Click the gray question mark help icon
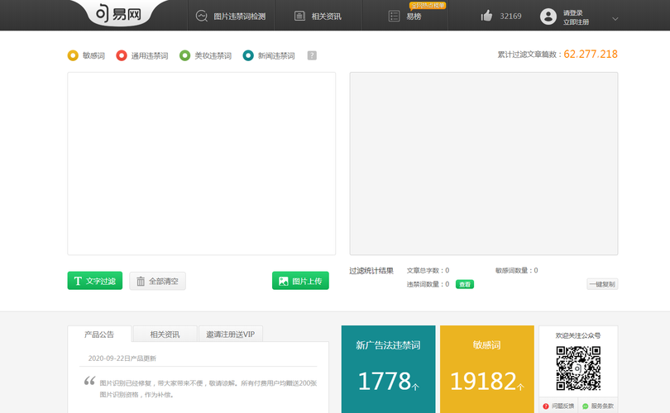 (312, 56)
